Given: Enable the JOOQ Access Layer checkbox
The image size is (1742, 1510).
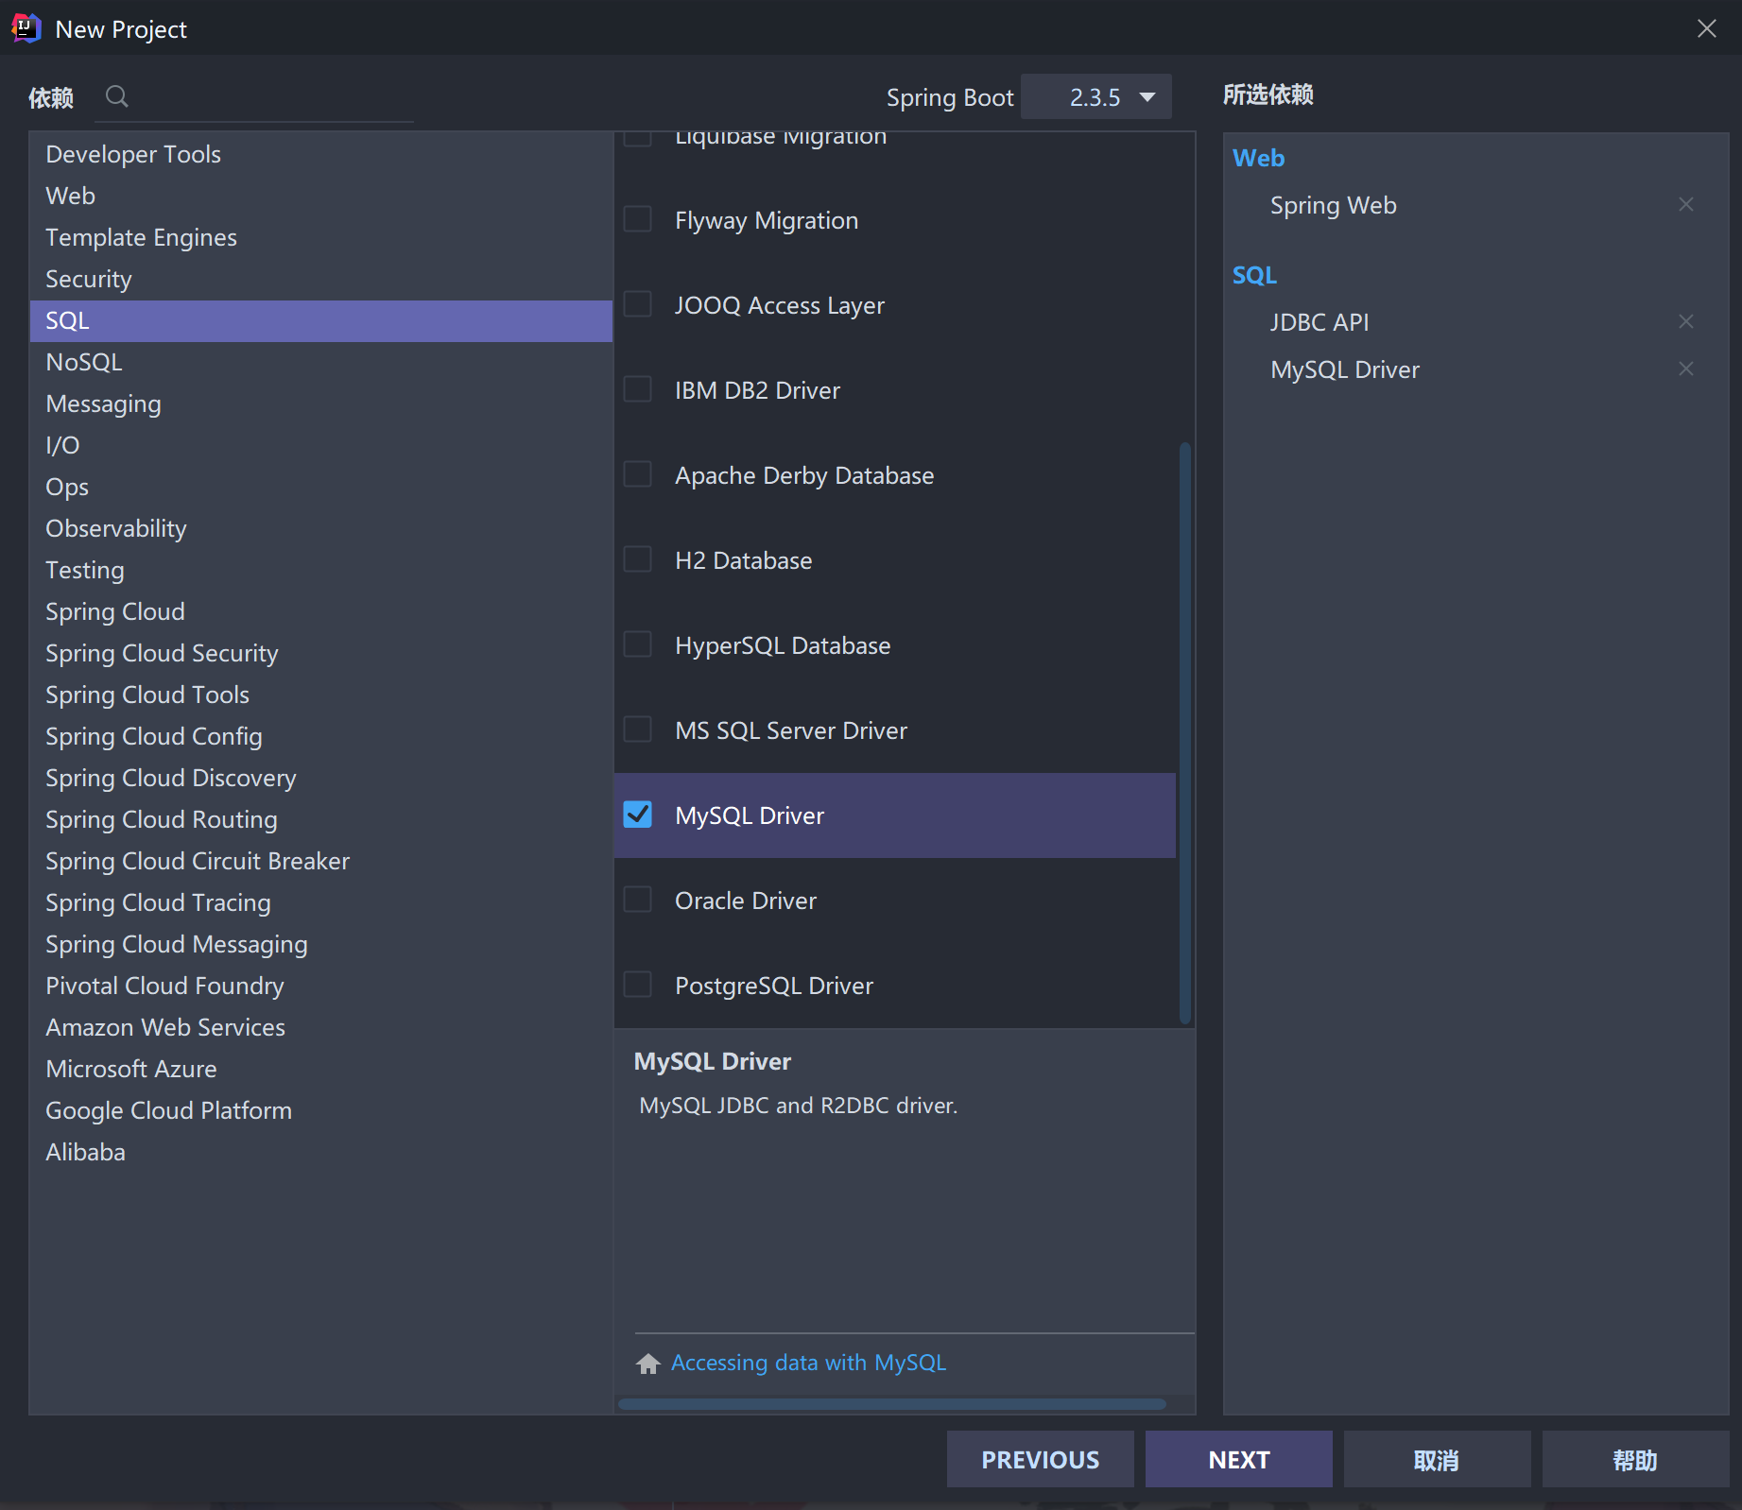Looking at the screenshot, I should [x=638, y=304].
